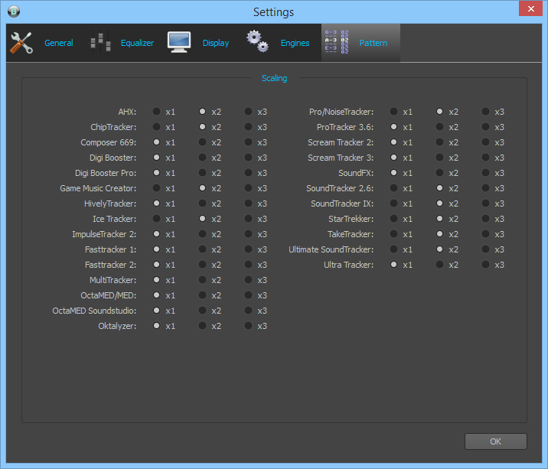
Task: Choose x3 for ChipTracker
Action: pyautogui.click(x=248, y=127)
